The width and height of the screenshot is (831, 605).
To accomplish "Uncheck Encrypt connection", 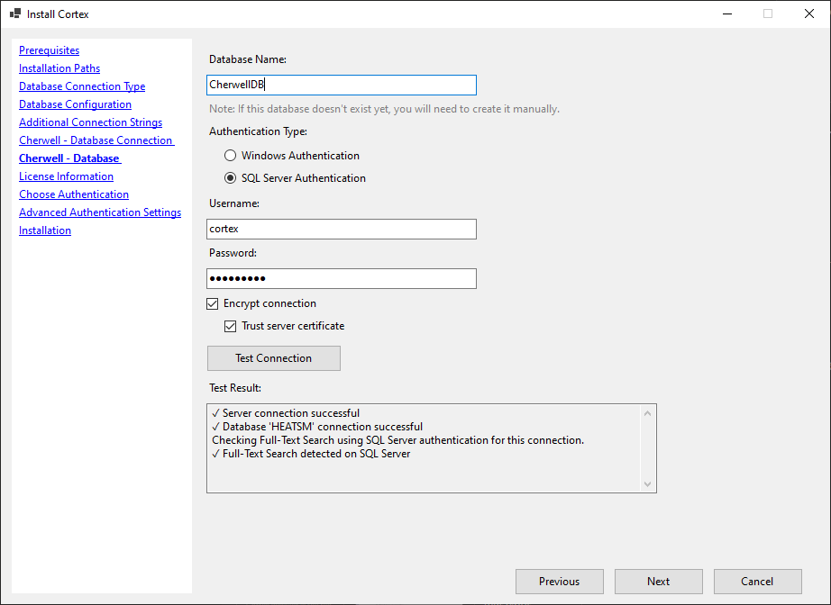I will coord(212,303).
